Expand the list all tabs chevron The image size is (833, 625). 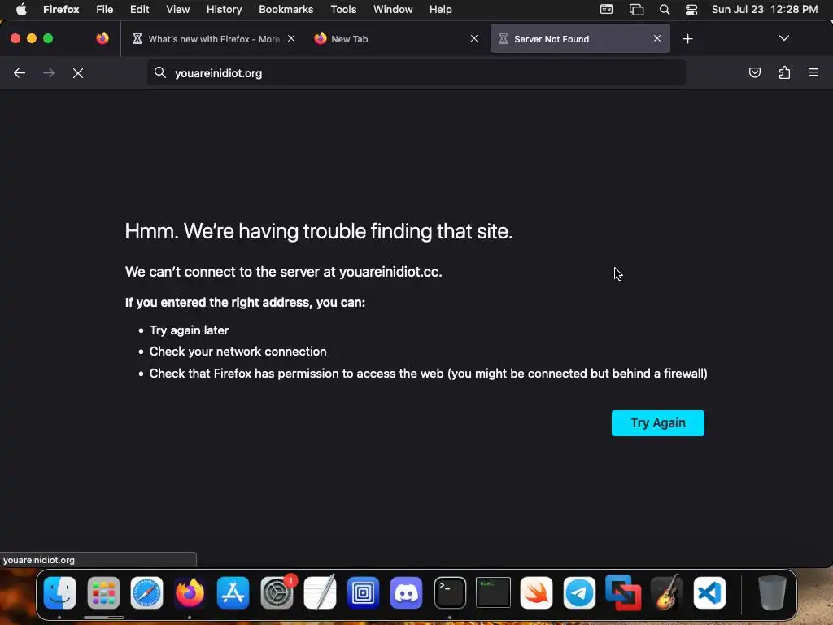[783, 38]
